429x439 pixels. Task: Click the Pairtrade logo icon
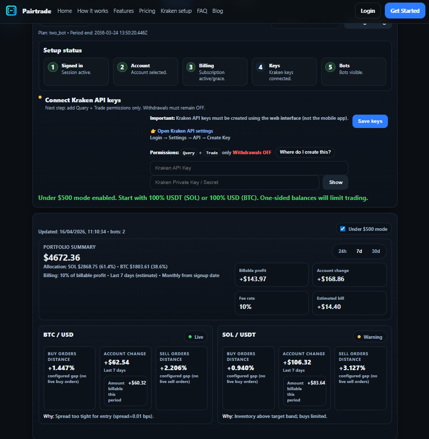click(x=11, y=10)
